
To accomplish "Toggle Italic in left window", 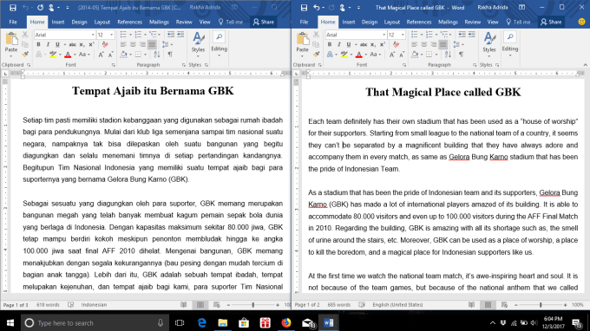I will 48,45.
